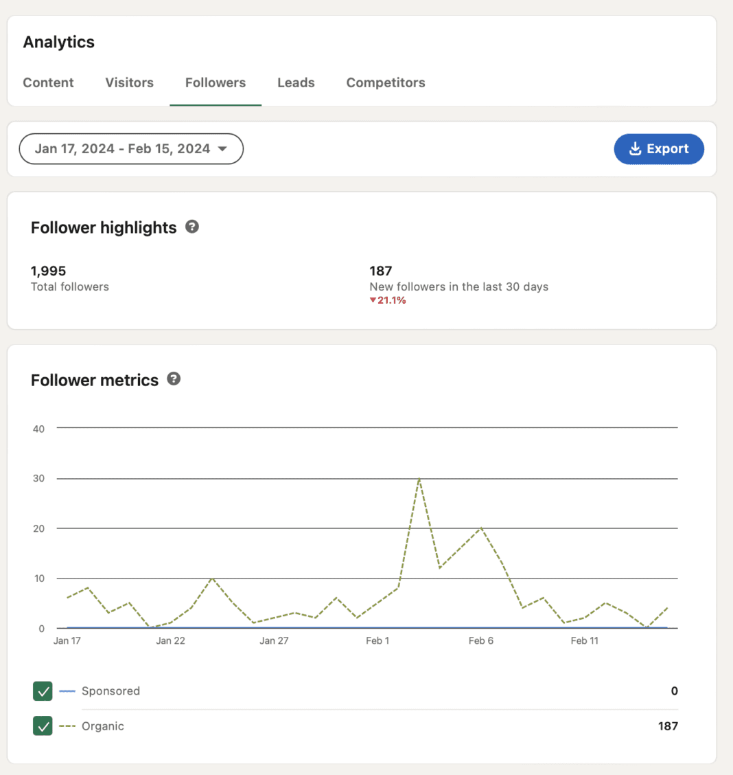
Task: Click the red decline arrow under new followers
Action: pos(373,300)
